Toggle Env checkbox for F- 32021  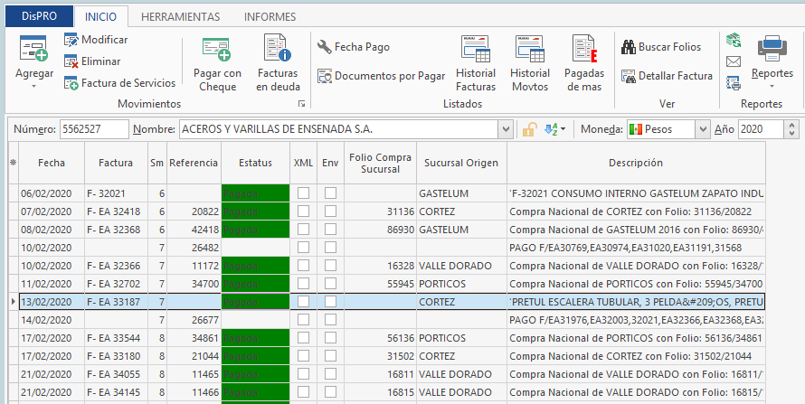(x=331, y=193)
